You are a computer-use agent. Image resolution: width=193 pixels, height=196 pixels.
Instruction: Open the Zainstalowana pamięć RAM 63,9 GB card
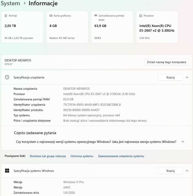(112, 27)
